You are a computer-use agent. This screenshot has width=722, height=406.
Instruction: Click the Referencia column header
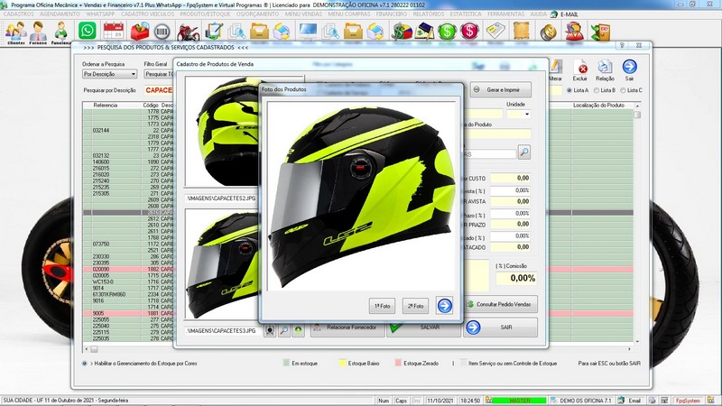click(x=106, y=106)
